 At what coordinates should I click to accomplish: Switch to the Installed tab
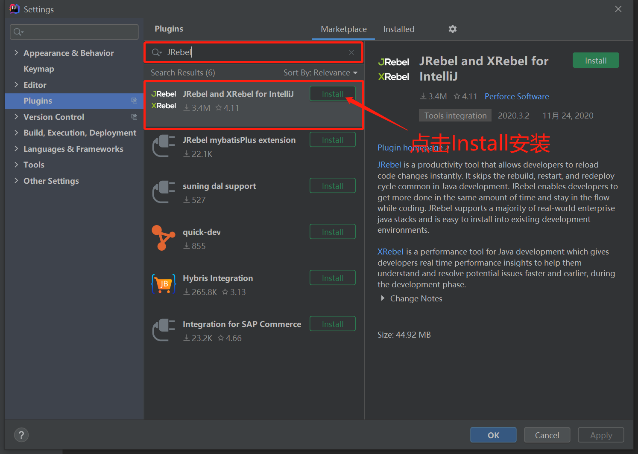[x=399, y=29]
